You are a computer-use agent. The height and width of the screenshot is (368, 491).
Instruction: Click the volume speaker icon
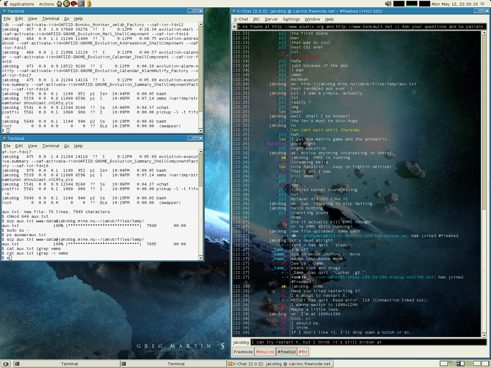tap(388, 4)
